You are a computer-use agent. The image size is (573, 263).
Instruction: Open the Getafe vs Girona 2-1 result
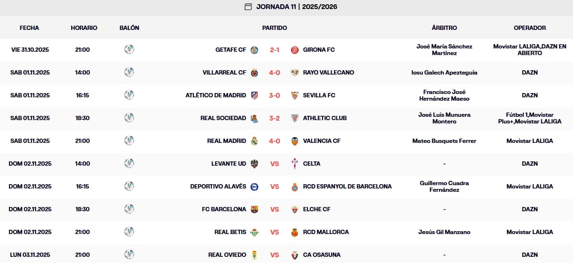[x=275, y=50]
